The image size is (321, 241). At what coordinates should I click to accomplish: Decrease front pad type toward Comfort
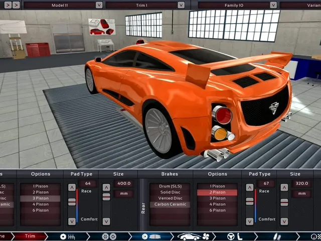tap(72, 221)
